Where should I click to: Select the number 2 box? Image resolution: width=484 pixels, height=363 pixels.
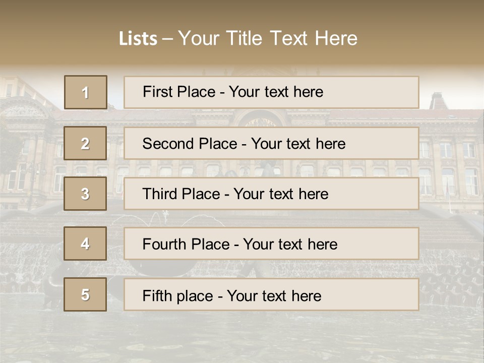pos(85,144)
